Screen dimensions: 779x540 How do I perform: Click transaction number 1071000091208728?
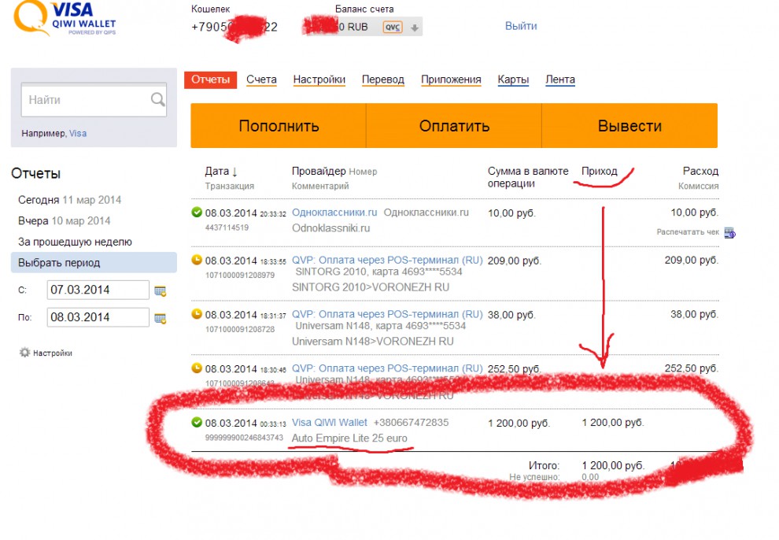point(240,329)
